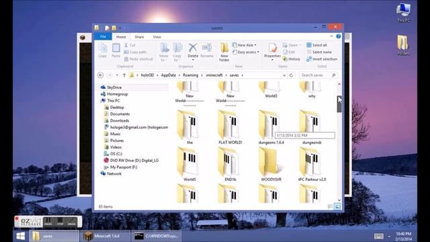Click the Draw button in ezvid recorder

tap(72, 222)
